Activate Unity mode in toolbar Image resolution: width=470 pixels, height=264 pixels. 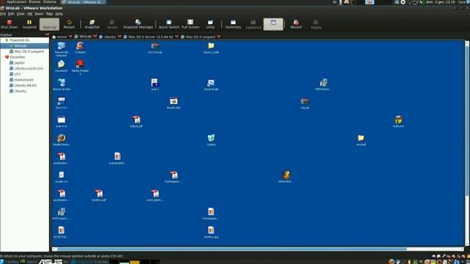pyautogui.click(x=210, y=24)
